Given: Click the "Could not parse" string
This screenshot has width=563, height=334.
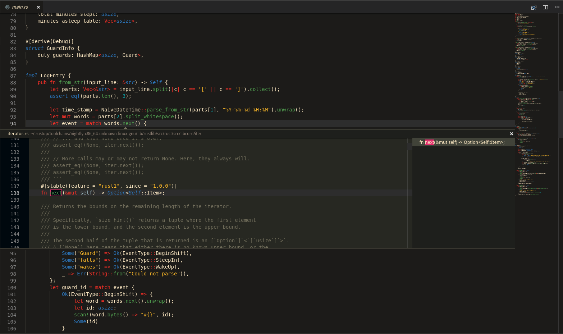Looking at the screenshot, I should (154, 274).
